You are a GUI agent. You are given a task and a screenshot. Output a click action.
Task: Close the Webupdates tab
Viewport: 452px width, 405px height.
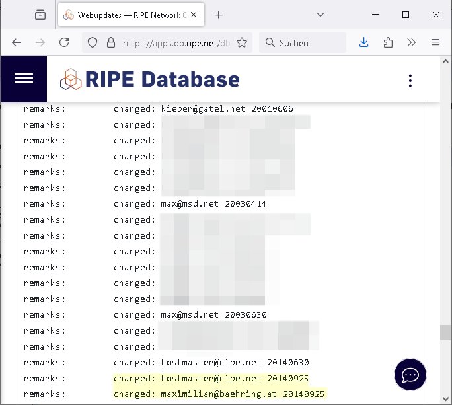(194, 15)
